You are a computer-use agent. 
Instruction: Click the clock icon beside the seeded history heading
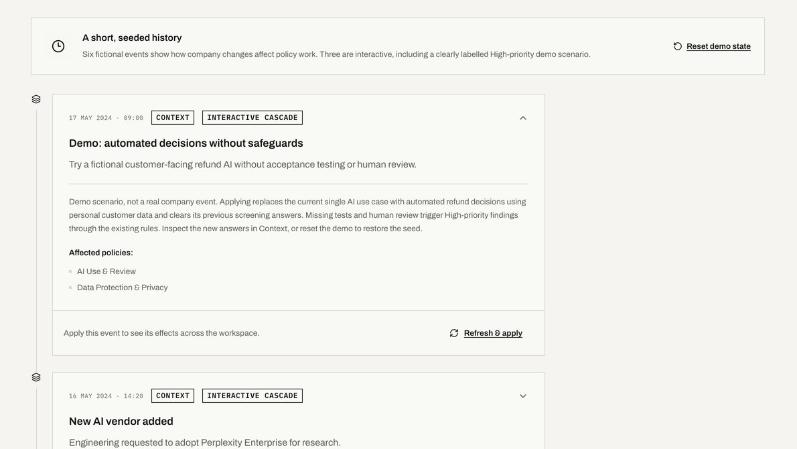click(58, 46)
